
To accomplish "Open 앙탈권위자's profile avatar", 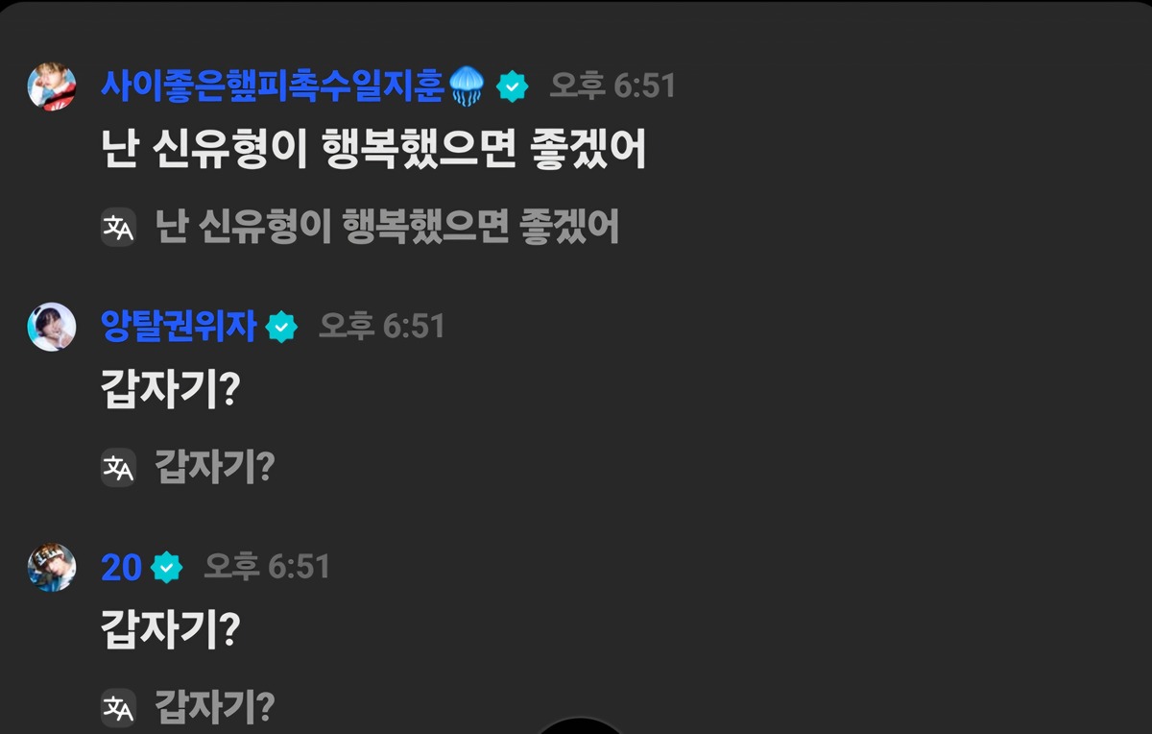I will coord(52,327).
